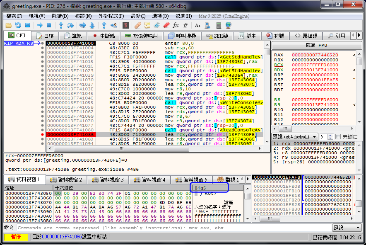Viewport: 366px width, 245px height.
Task: Open the calculator toolbar icon
Action: pos(219,25)
